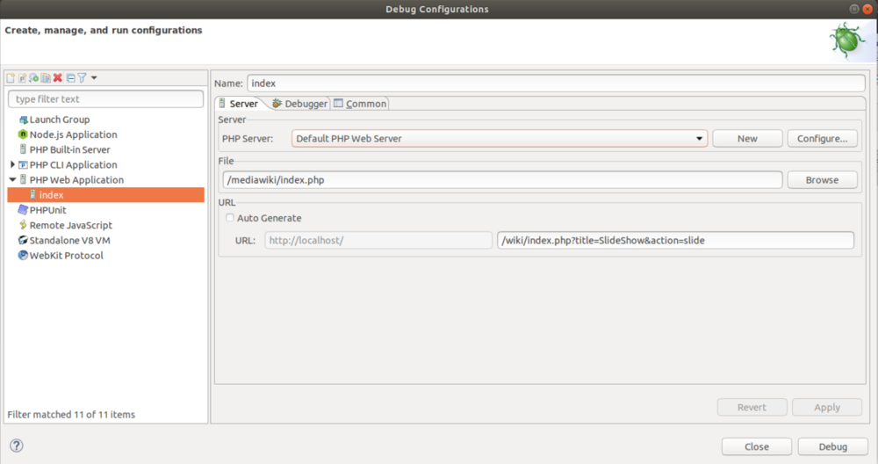
Task: Click the Launch Group tree icon
Action: click(23, 120)
